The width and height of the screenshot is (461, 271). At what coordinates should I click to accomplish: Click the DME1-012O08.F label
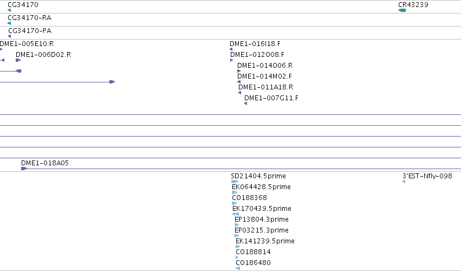257,54
